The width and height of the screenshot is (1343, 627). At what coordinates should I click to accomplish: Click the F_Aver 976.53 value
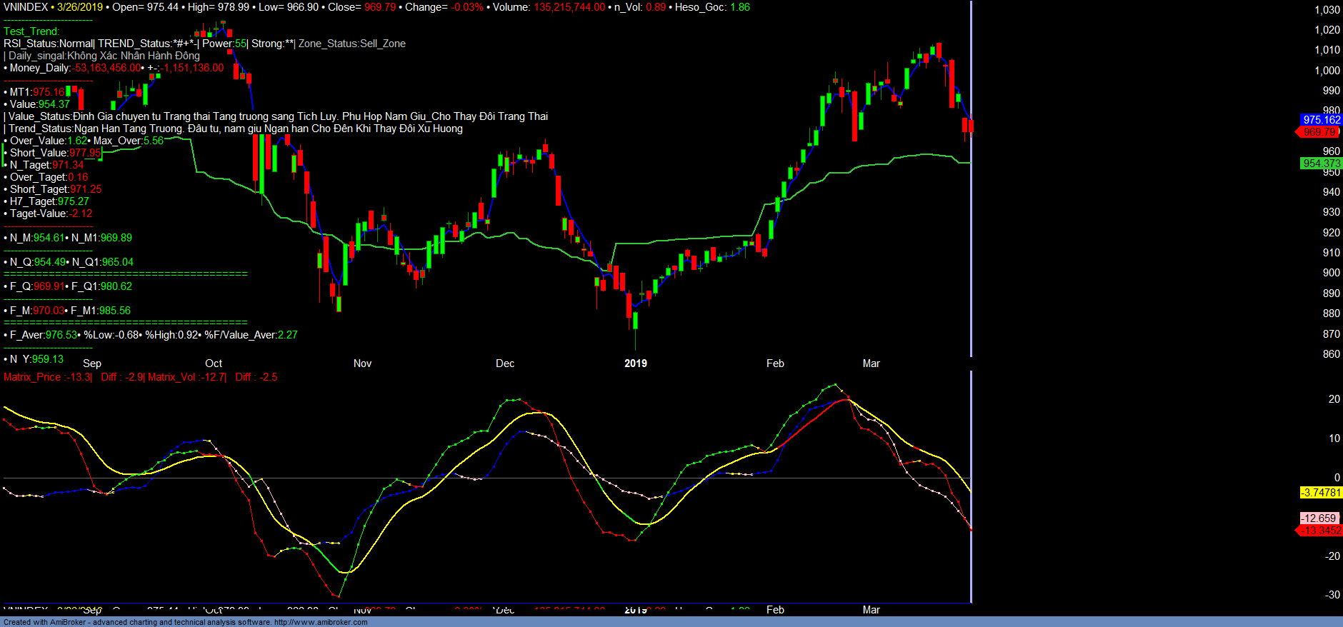tap(61, 335)
